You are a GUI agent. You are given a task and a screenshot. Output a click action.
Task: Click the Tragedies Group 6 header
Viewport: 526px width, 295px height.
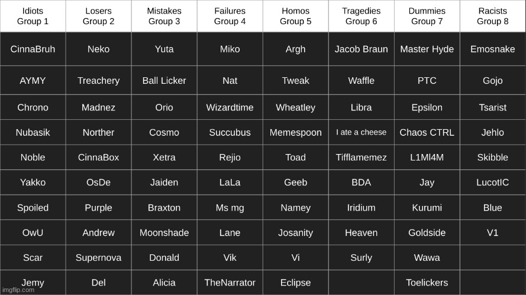362,16
